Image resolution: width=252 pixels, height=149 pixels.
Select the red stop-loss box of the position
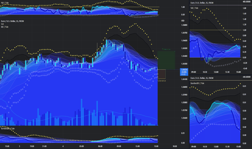pos(161,74)
